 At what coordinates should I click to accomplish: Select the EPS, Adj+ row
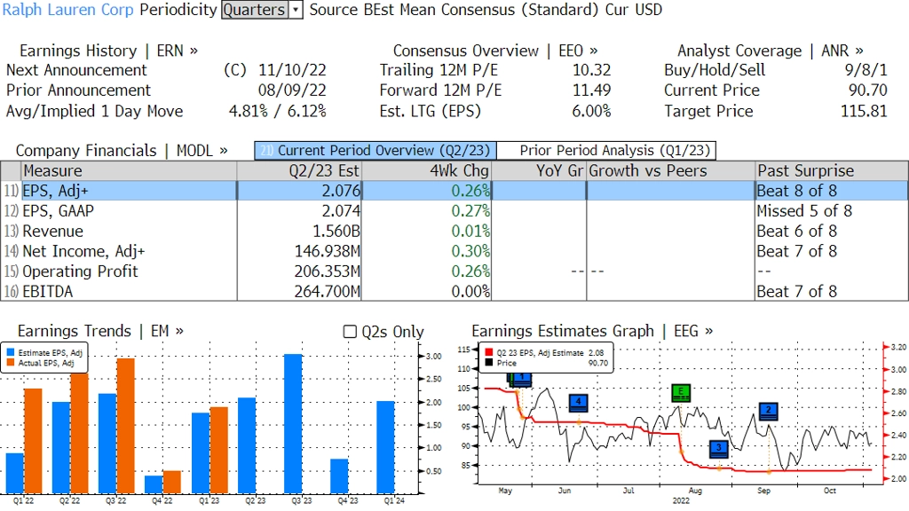point(454,191)
